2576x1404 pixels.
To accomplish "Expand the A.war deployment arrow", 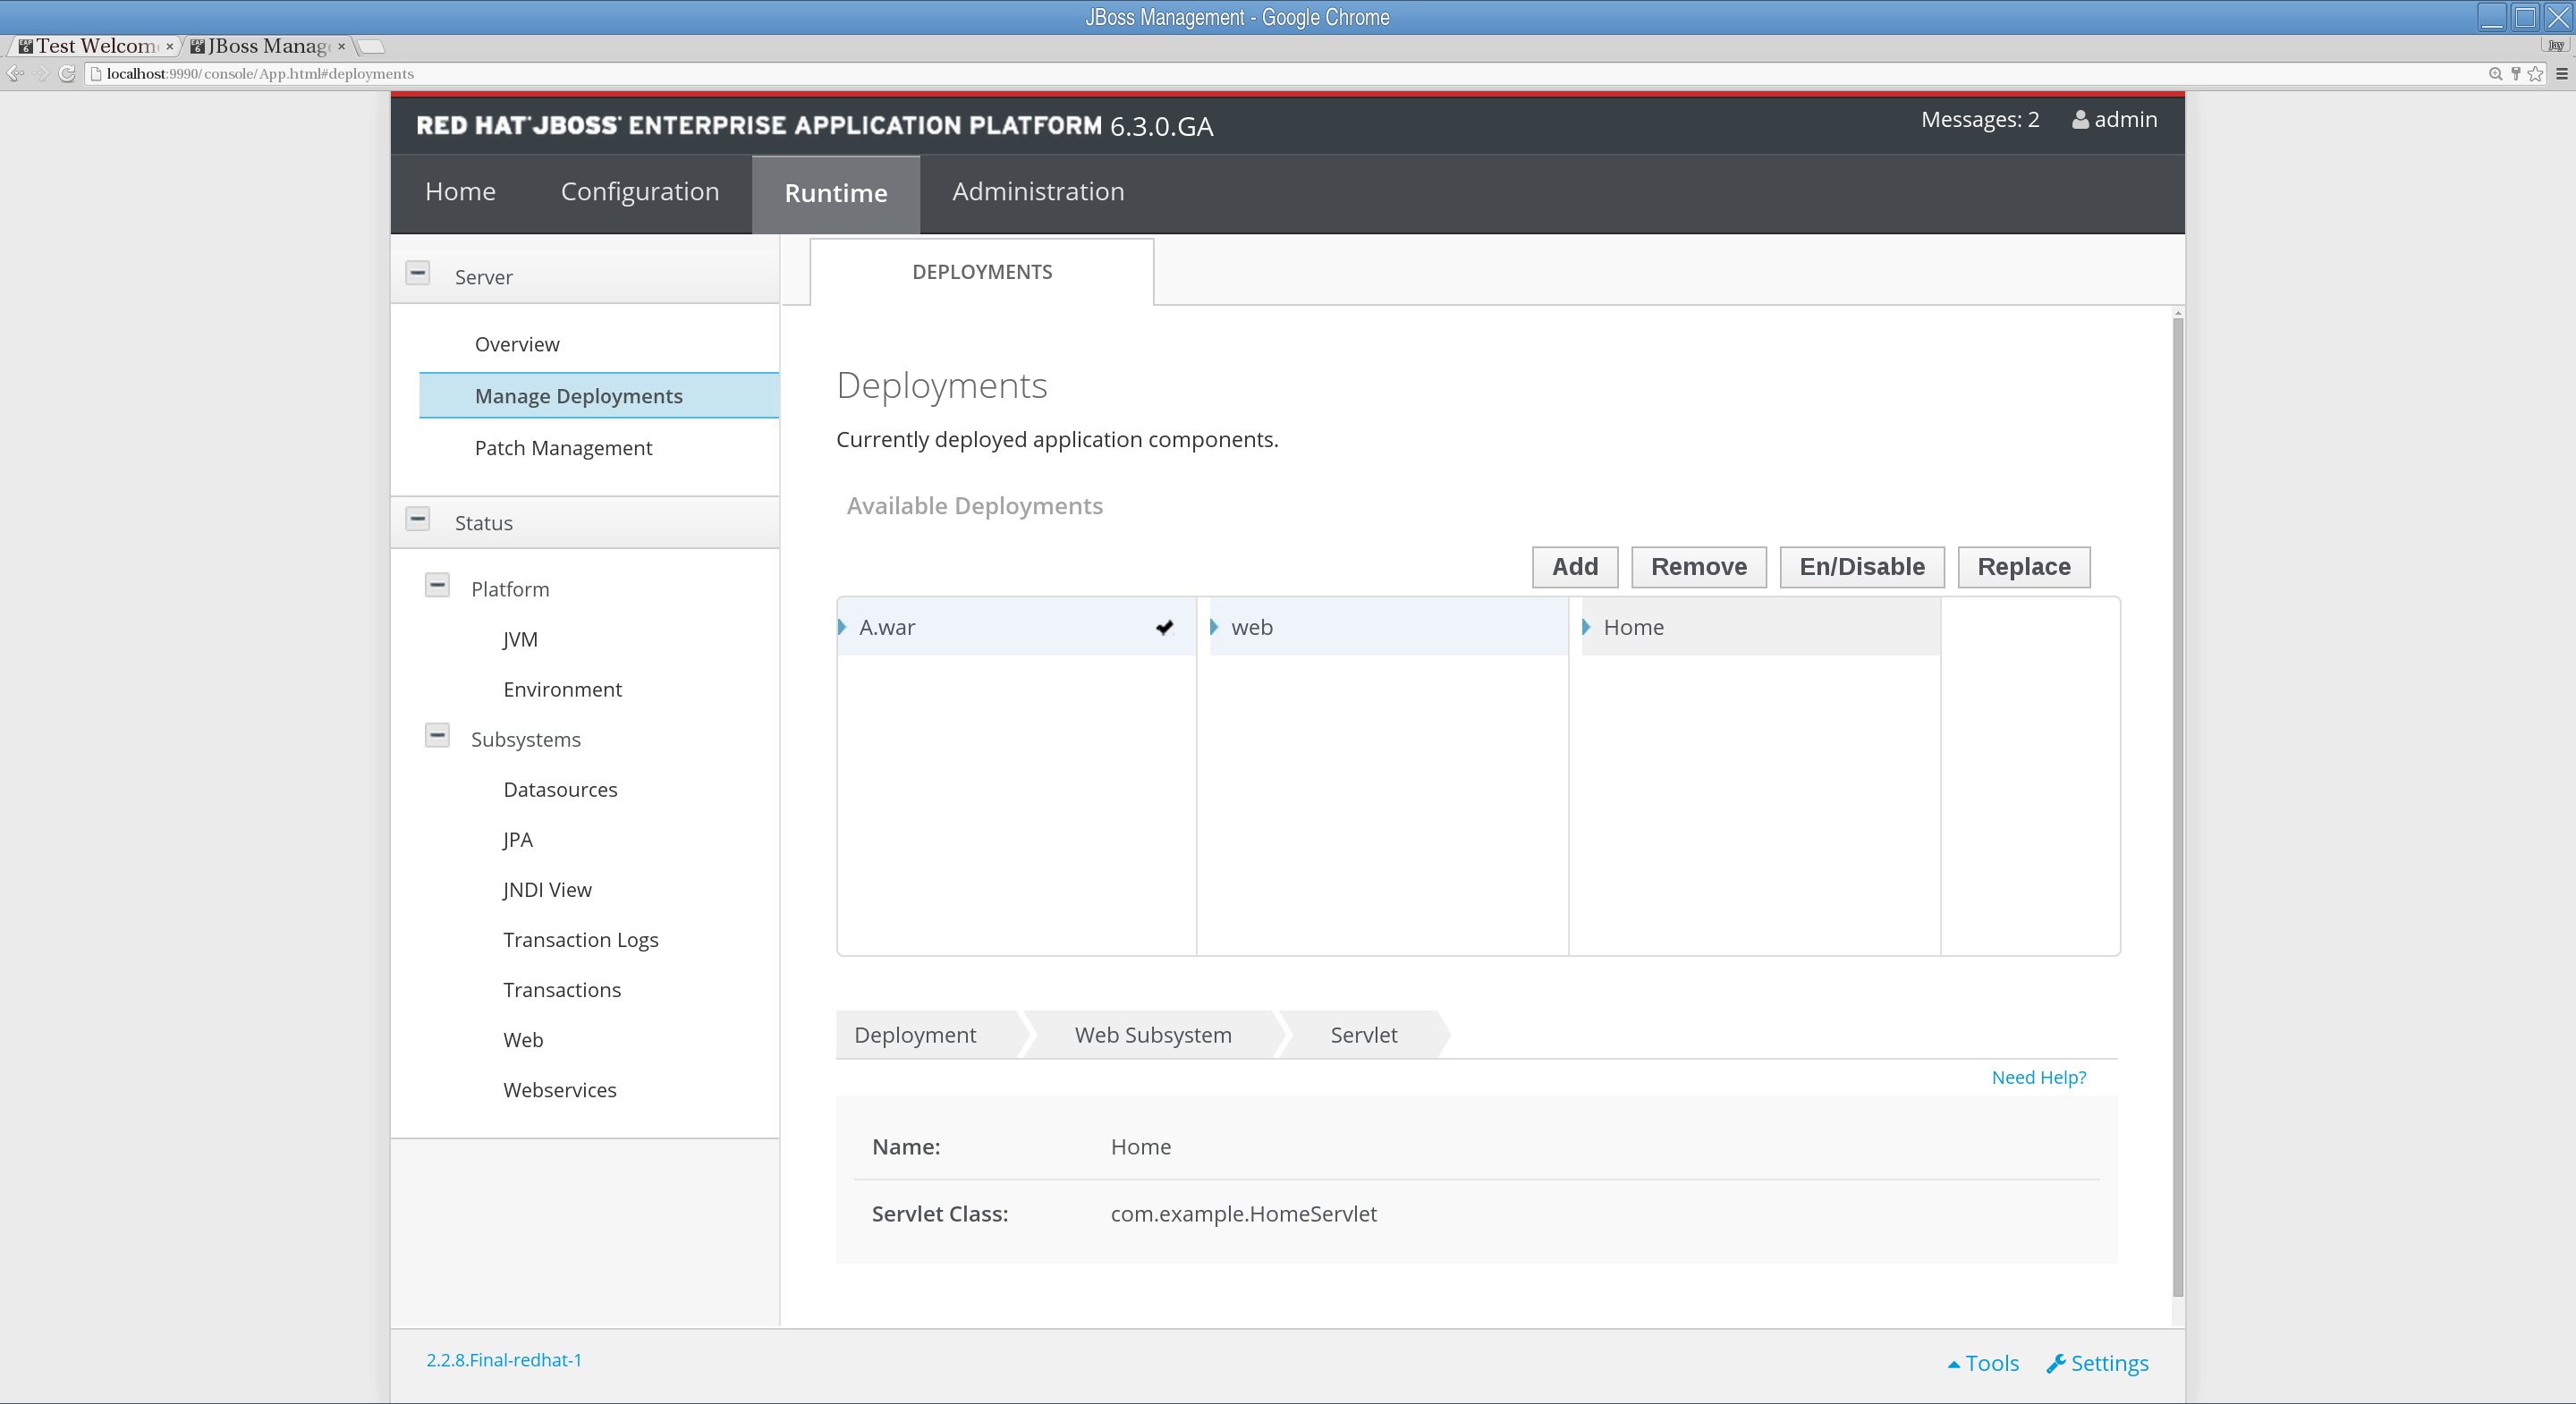I will tap(842, 627).
